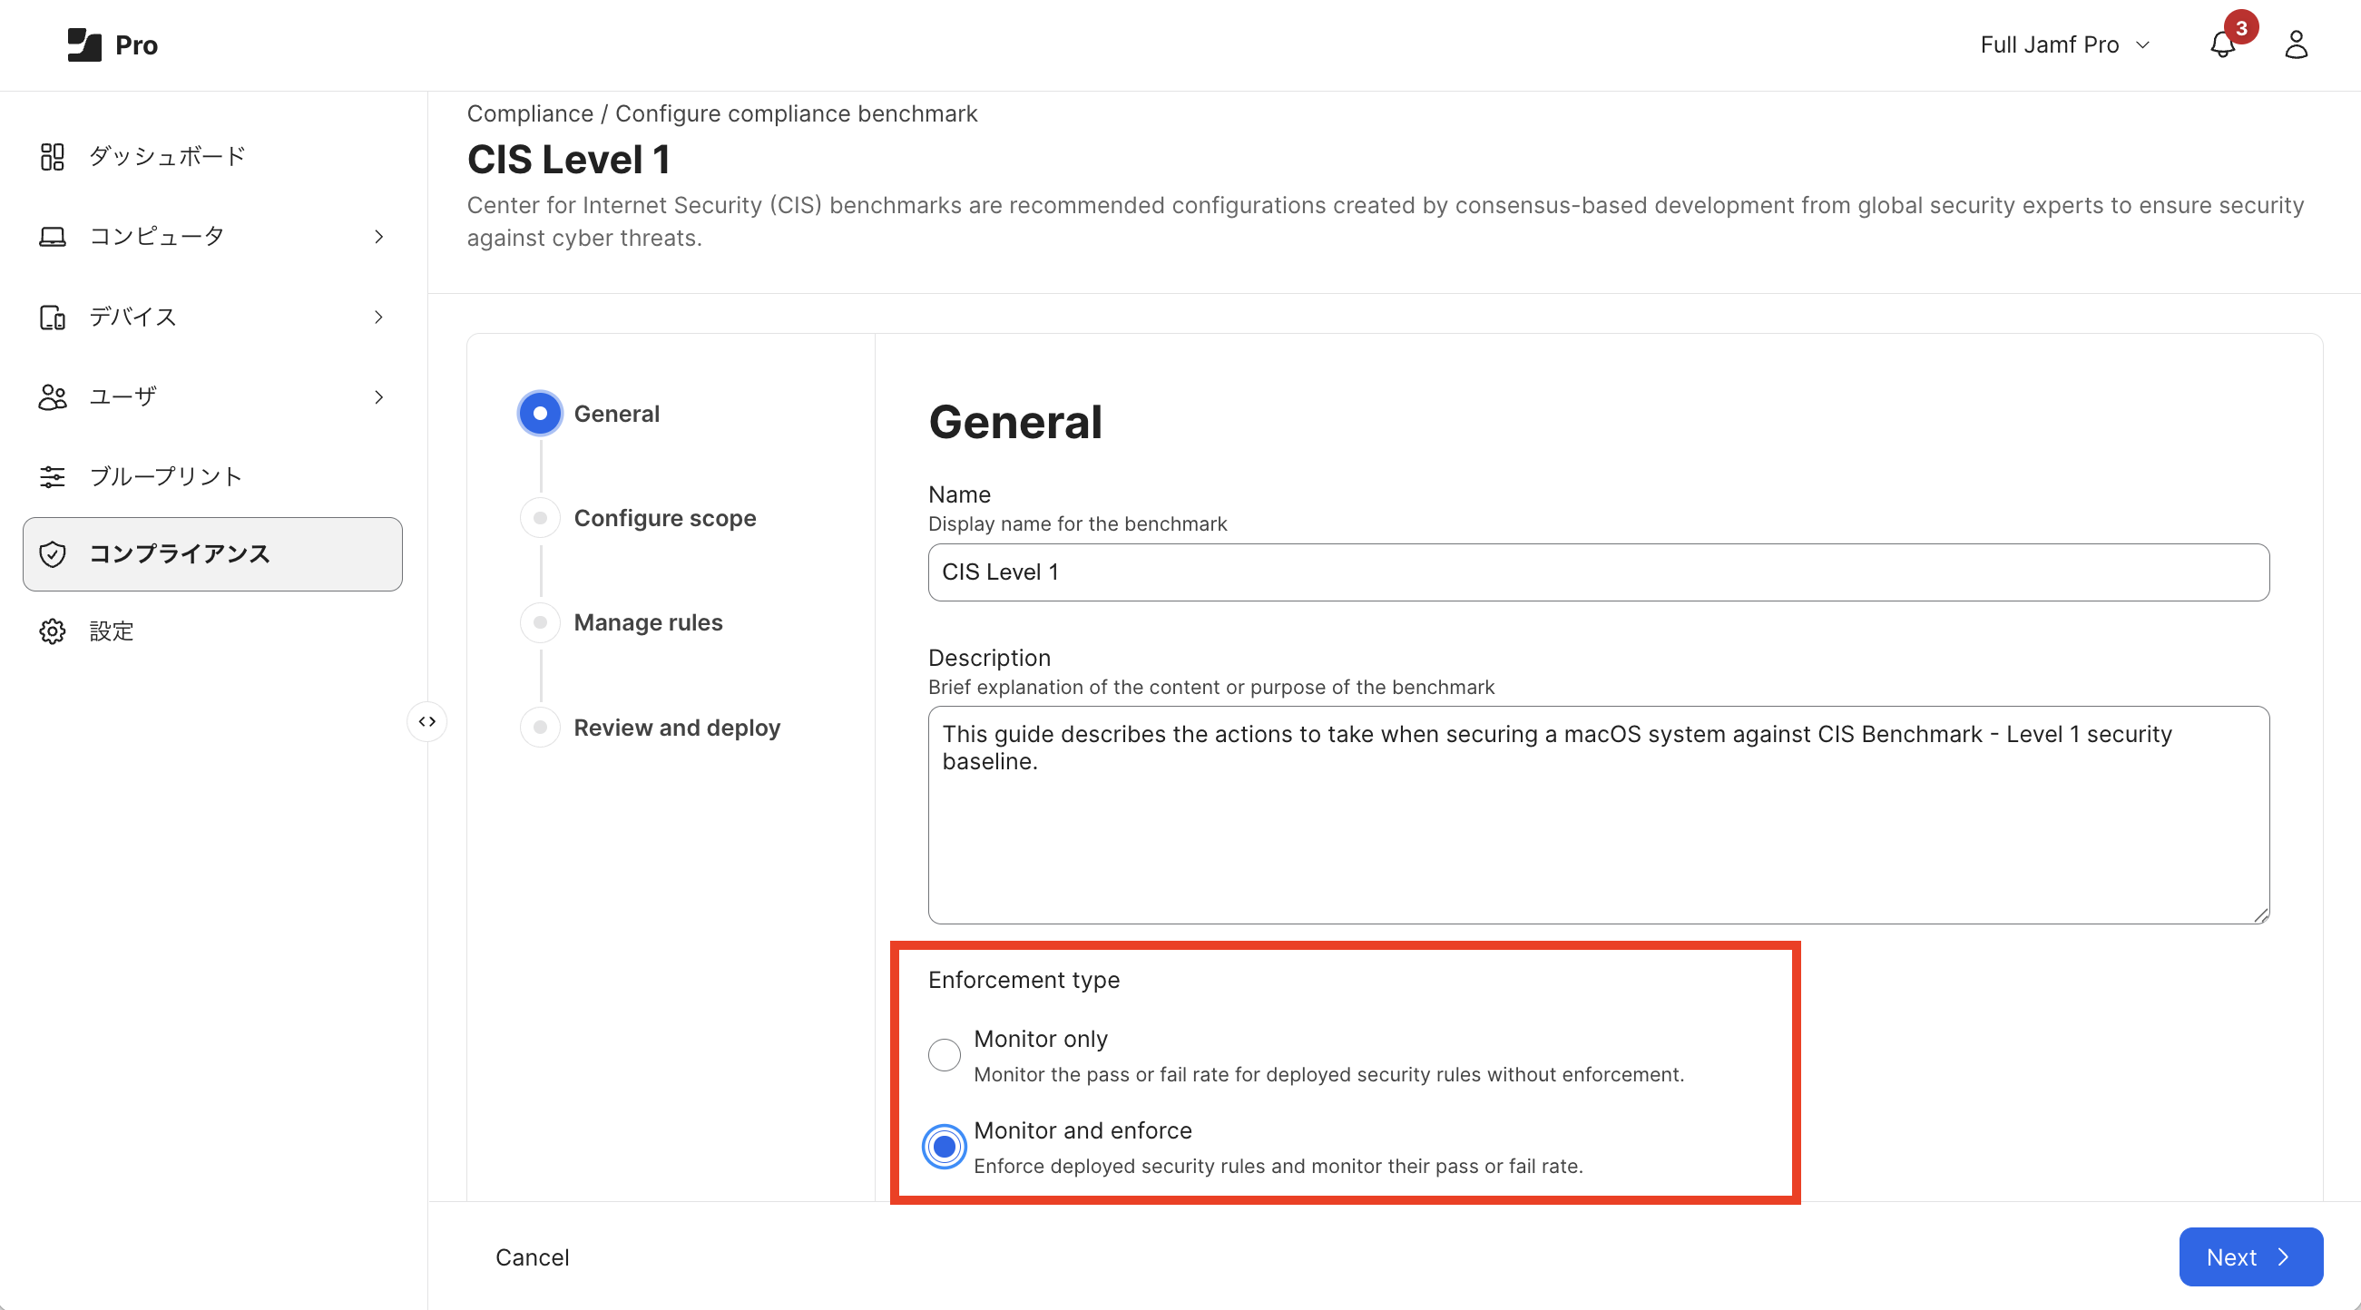Expand the デバイス section chevron
This screenshot has height=1310, width=2361.
378,317
